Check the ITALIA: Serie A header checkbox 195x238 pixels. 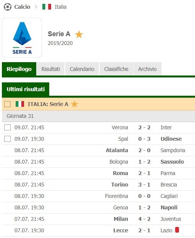(x=8, y=104)
